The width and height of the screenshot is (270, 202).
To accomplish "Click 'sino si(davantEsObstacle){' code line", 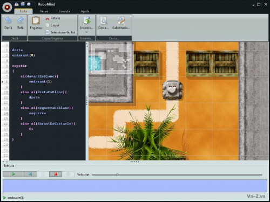I will [x=48, y=124].
